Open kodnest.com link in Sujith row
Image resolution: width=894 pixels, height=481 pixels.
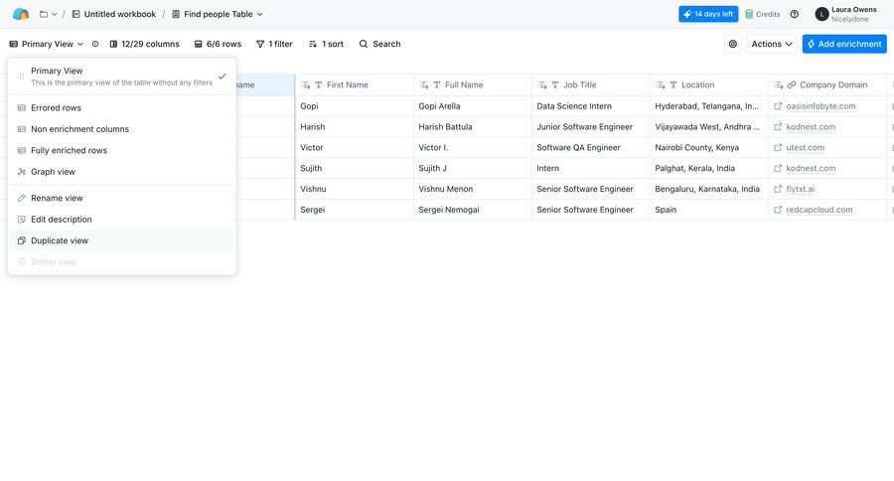point(811,168)
